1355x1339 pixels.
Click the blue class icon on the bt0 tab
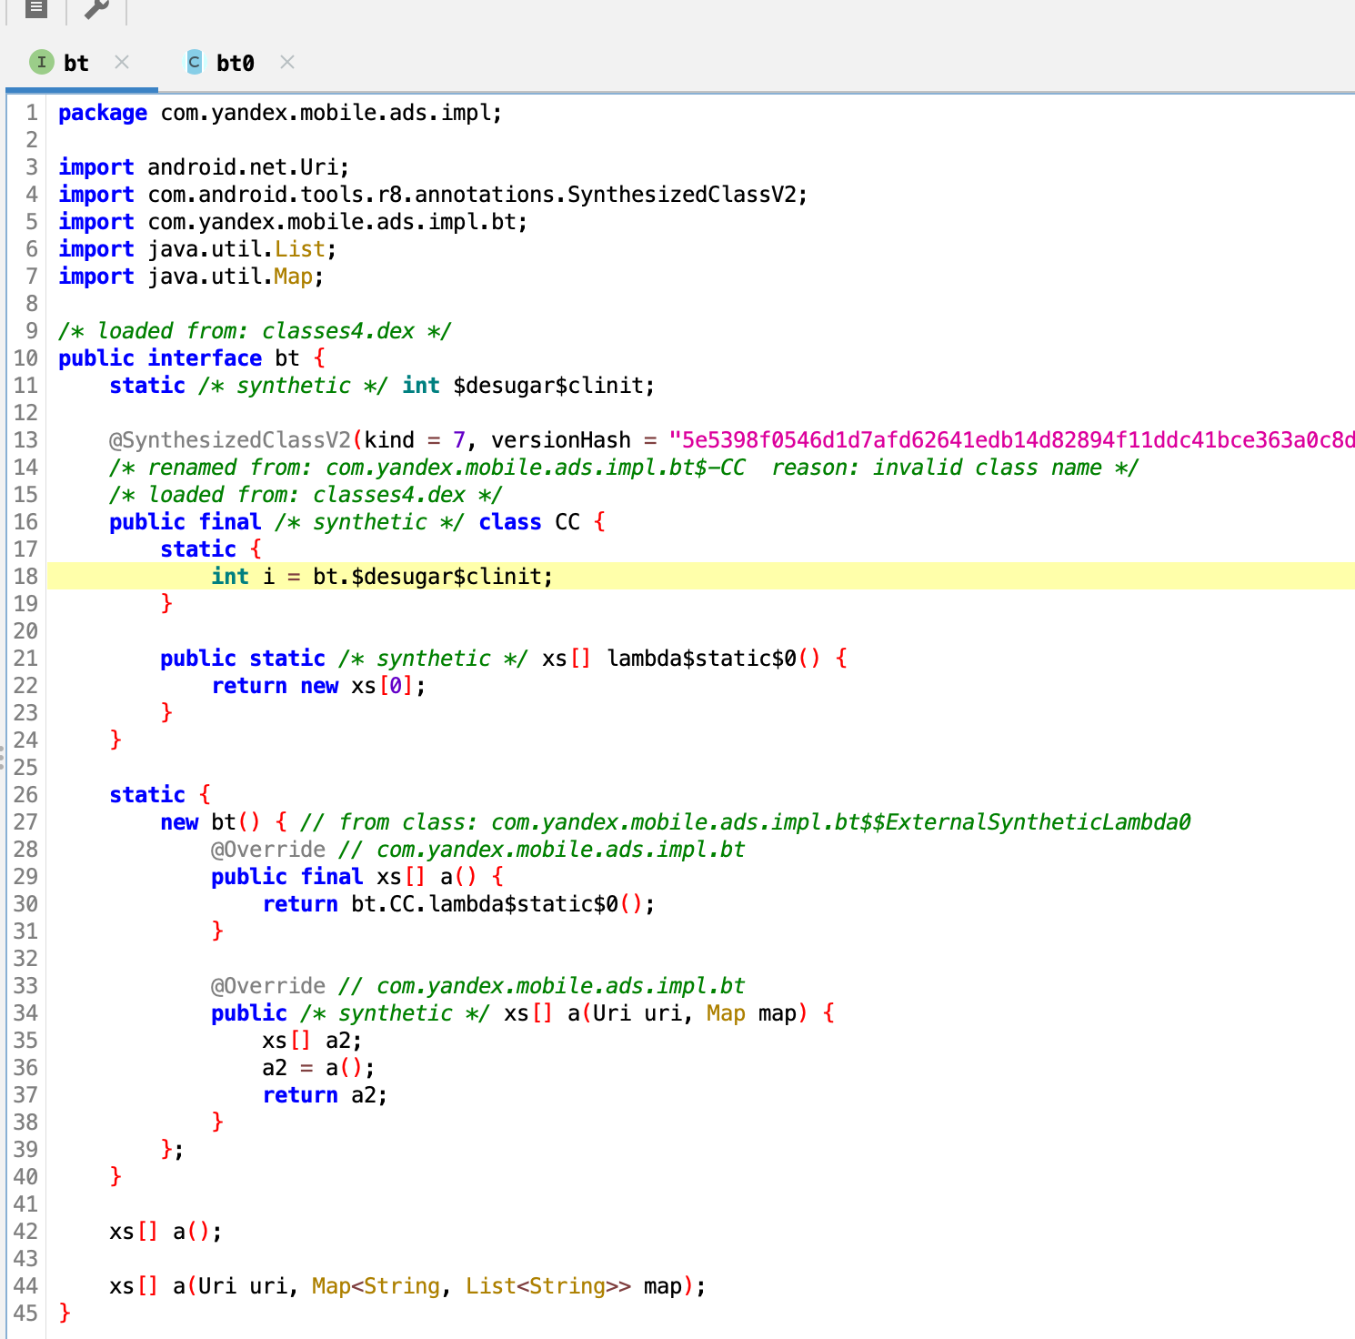(x=194, y=62)
